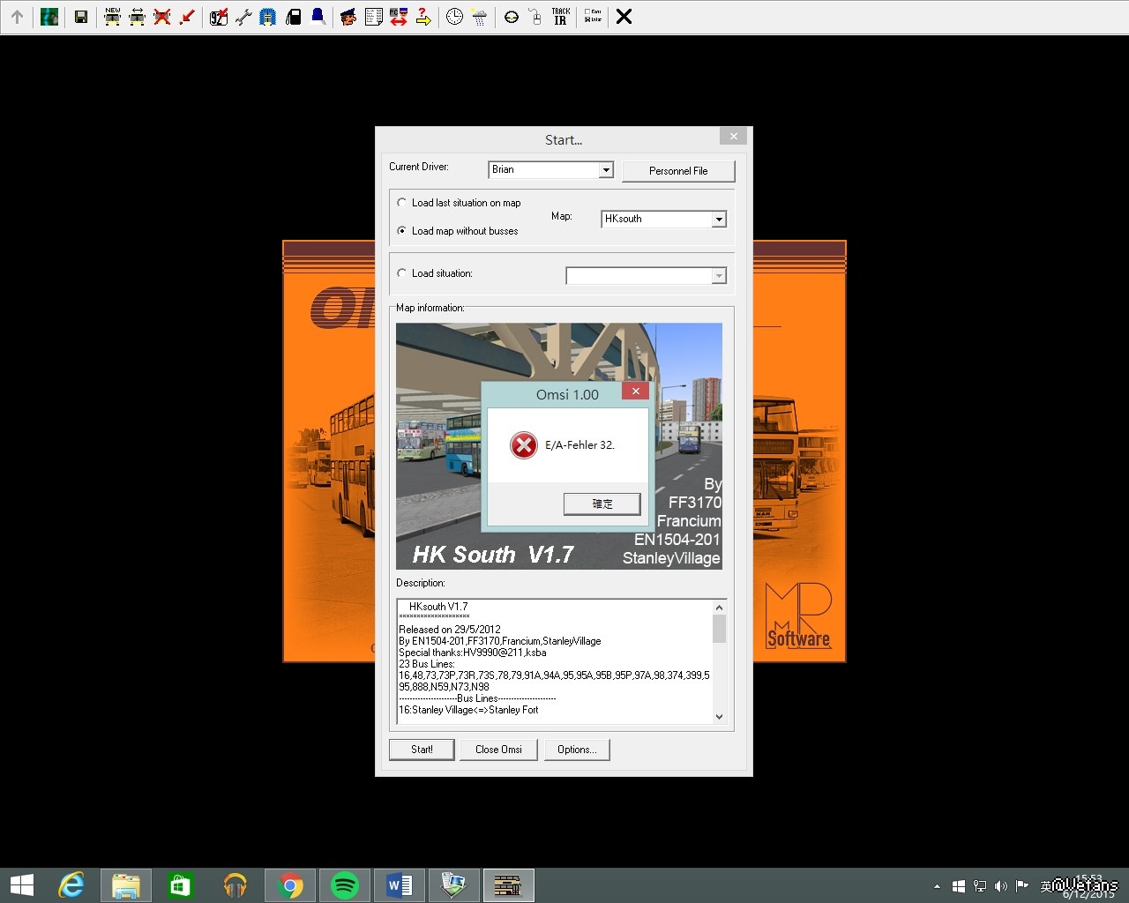Click the save situation floppy disk icon

81,17
